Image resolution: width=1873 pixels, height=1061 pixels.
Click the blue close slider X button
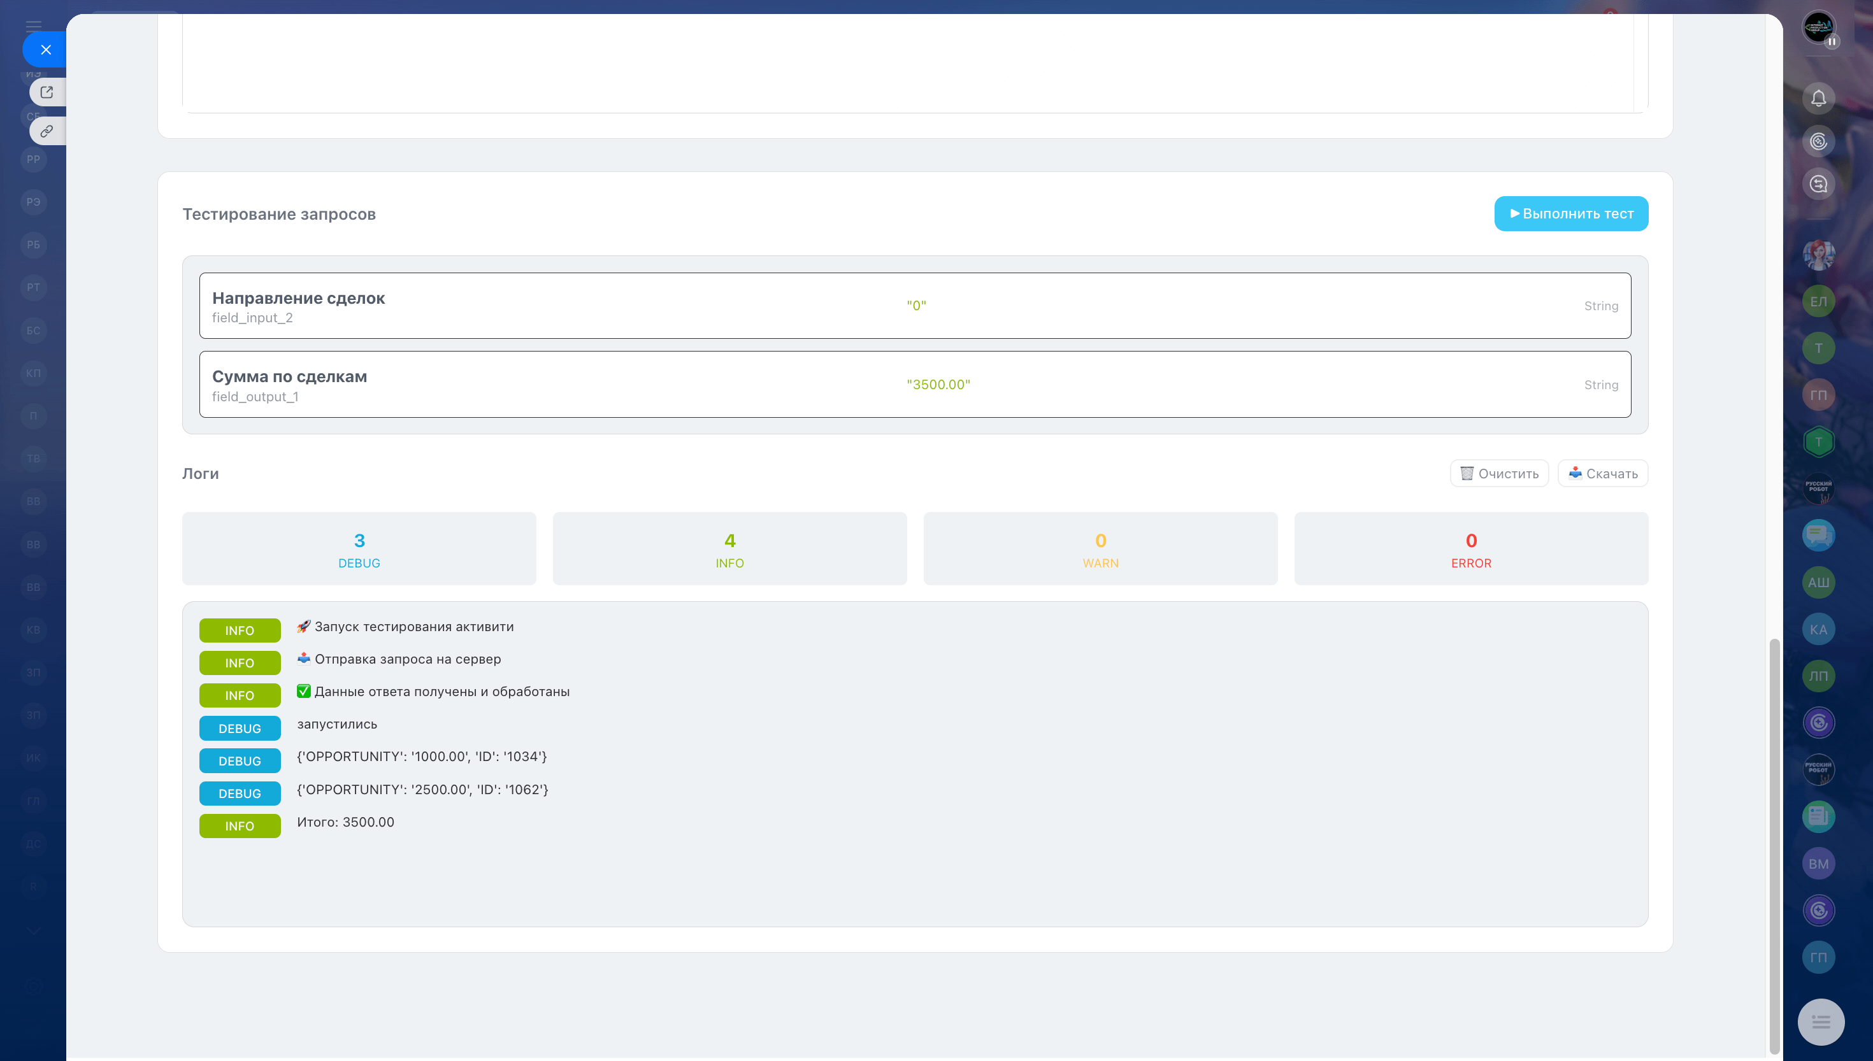click(45, 50)
